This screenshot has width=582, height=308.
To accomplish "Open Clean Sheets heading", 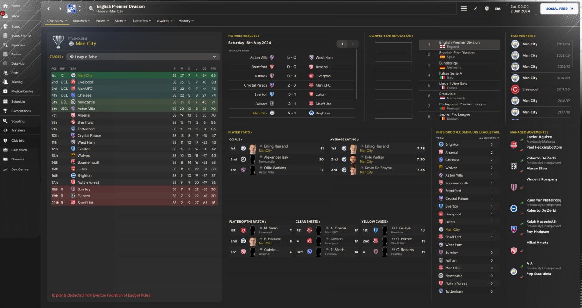I will (308, 221).
